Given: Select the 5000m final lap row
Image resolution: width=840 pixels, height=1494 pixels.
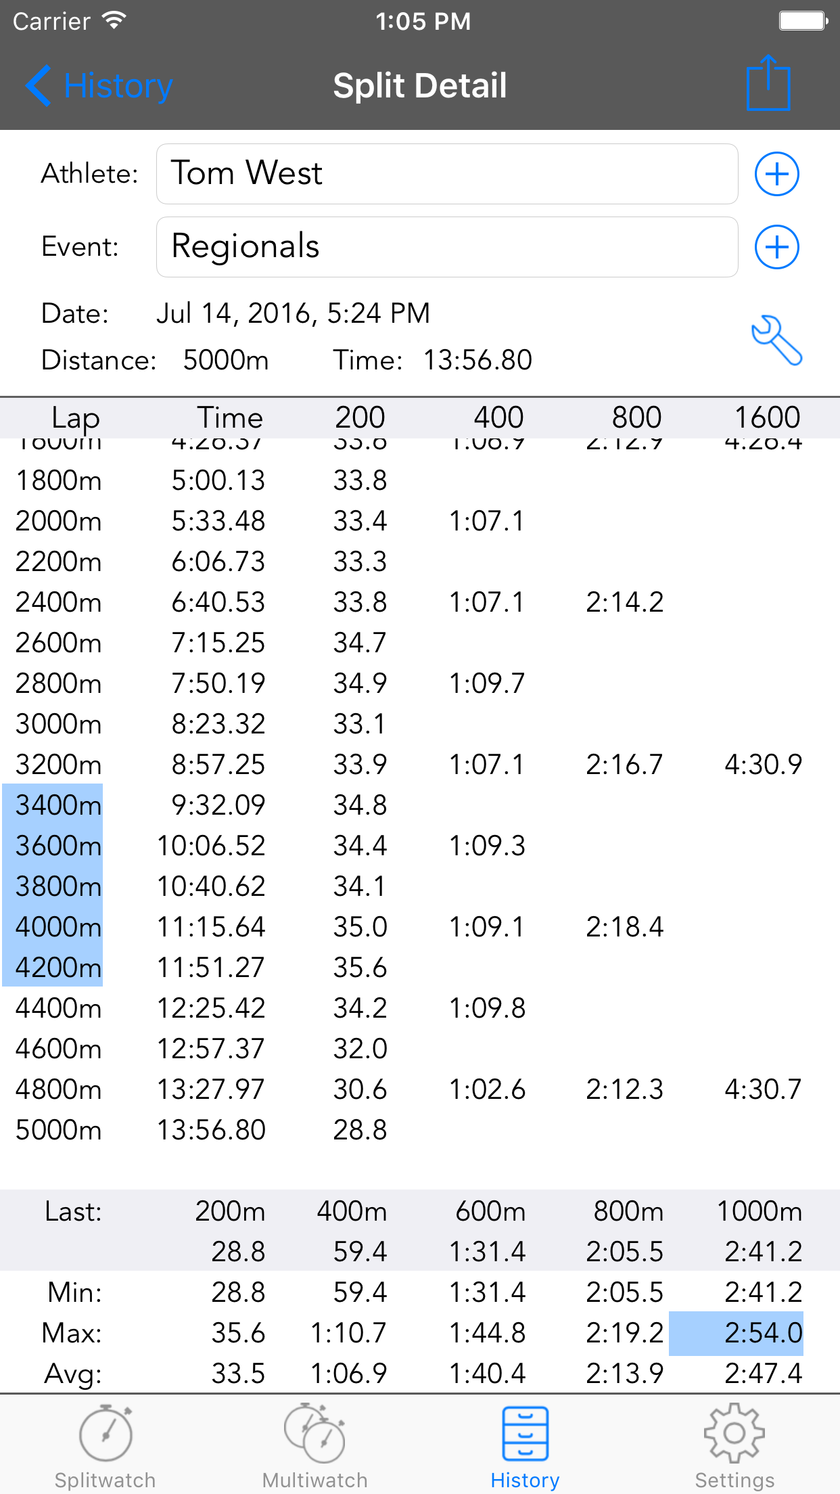Looking at the screenshot, I should pos(420,1129).
